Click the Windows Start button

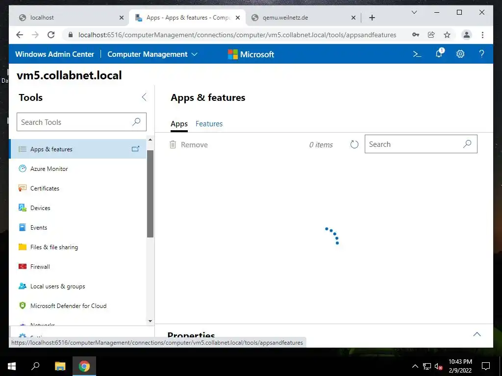click(x=12, y=366)
